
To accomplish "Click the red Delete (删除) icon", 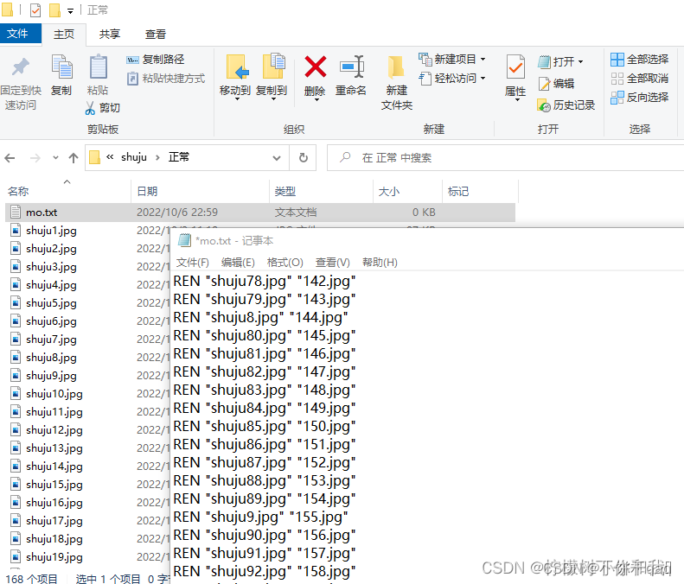I will click(316, 67).
